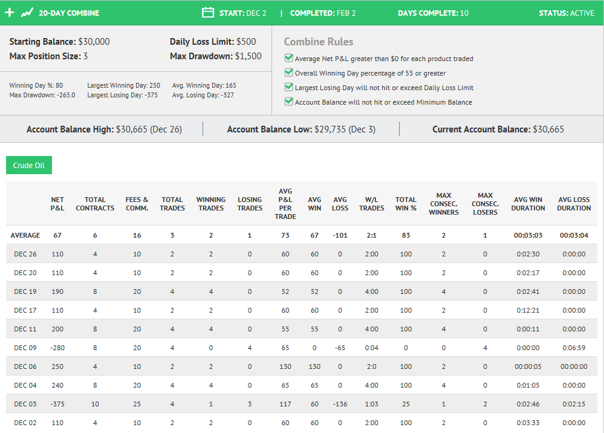Select the DEC 26 row
The width and height of the screenshot is (604, 433).
click(302, 254)
